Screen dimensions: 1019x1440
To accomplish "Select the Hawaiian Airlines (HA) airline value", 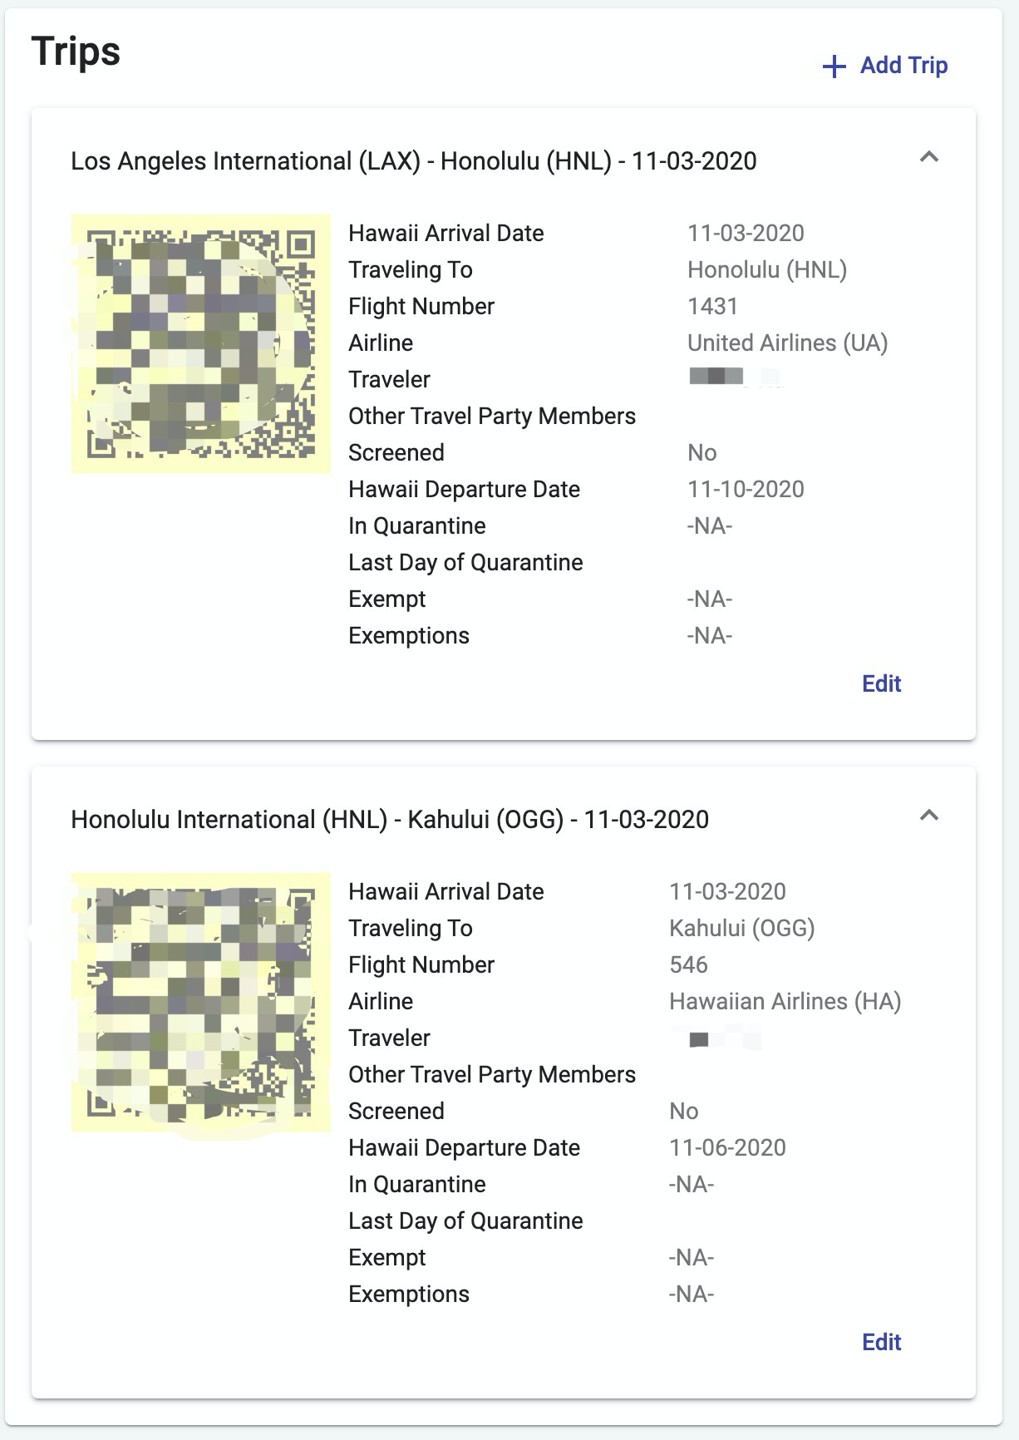I will pyautogui.click(x=785, y=1002).
